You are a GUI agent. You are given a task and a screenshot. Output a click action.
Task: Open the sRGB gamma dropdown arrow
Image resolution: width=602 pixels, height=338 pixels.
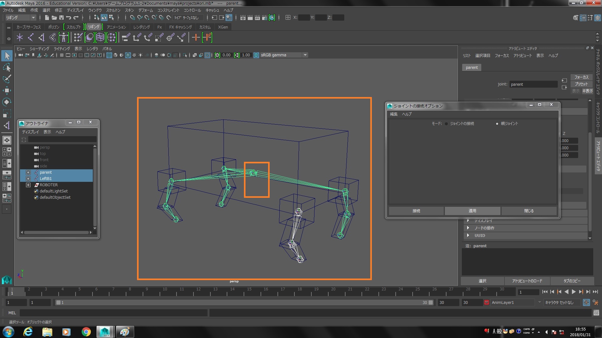(x=305, y=55)
